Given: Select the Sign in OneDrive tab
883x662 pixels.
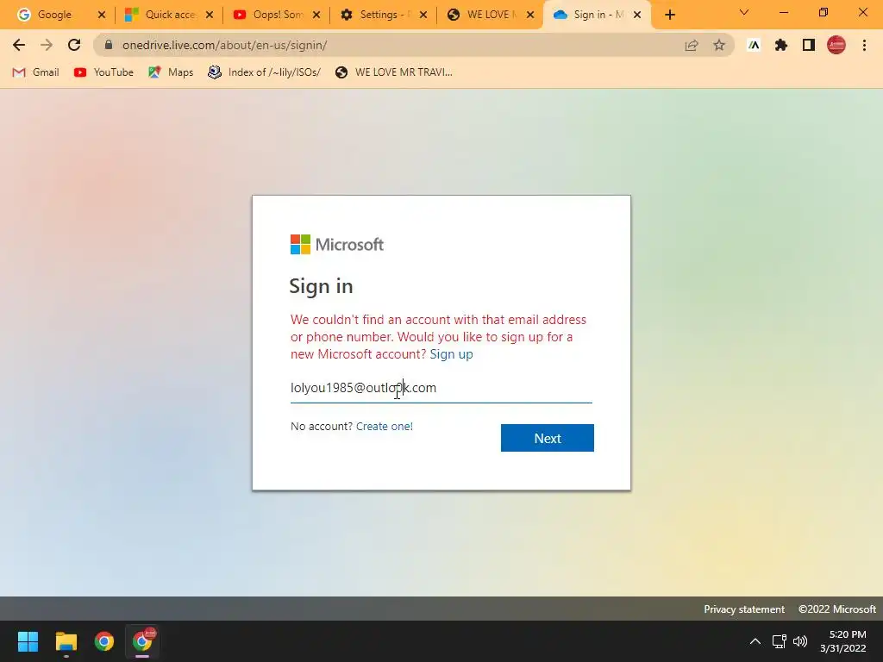Looking at the screenshot, I should [597, 15].
